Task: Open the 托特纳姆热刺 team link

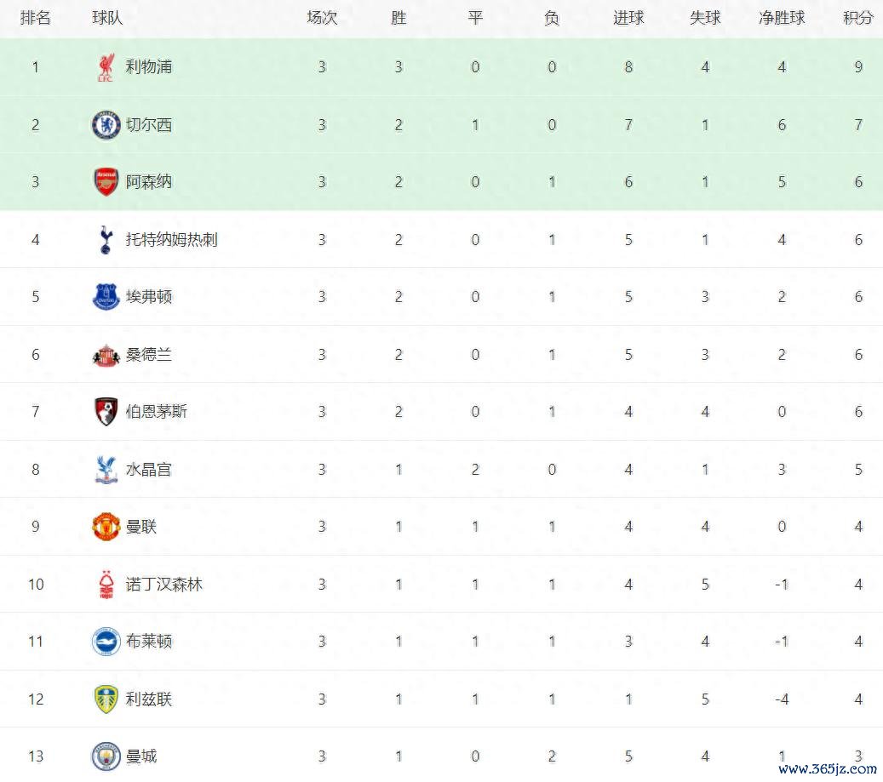Action: (x=171, y=240)
